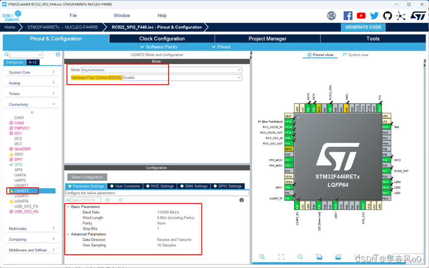Open the User Constants tab
Viewport: 429px width, 268px height.
coord(125,186)
